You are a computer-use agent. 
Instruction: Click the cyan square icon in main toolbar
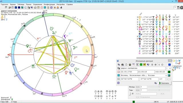[x=45, y=8]
